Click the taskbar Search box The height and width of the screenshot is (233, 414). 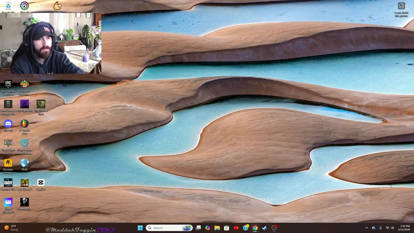(169, 228)
